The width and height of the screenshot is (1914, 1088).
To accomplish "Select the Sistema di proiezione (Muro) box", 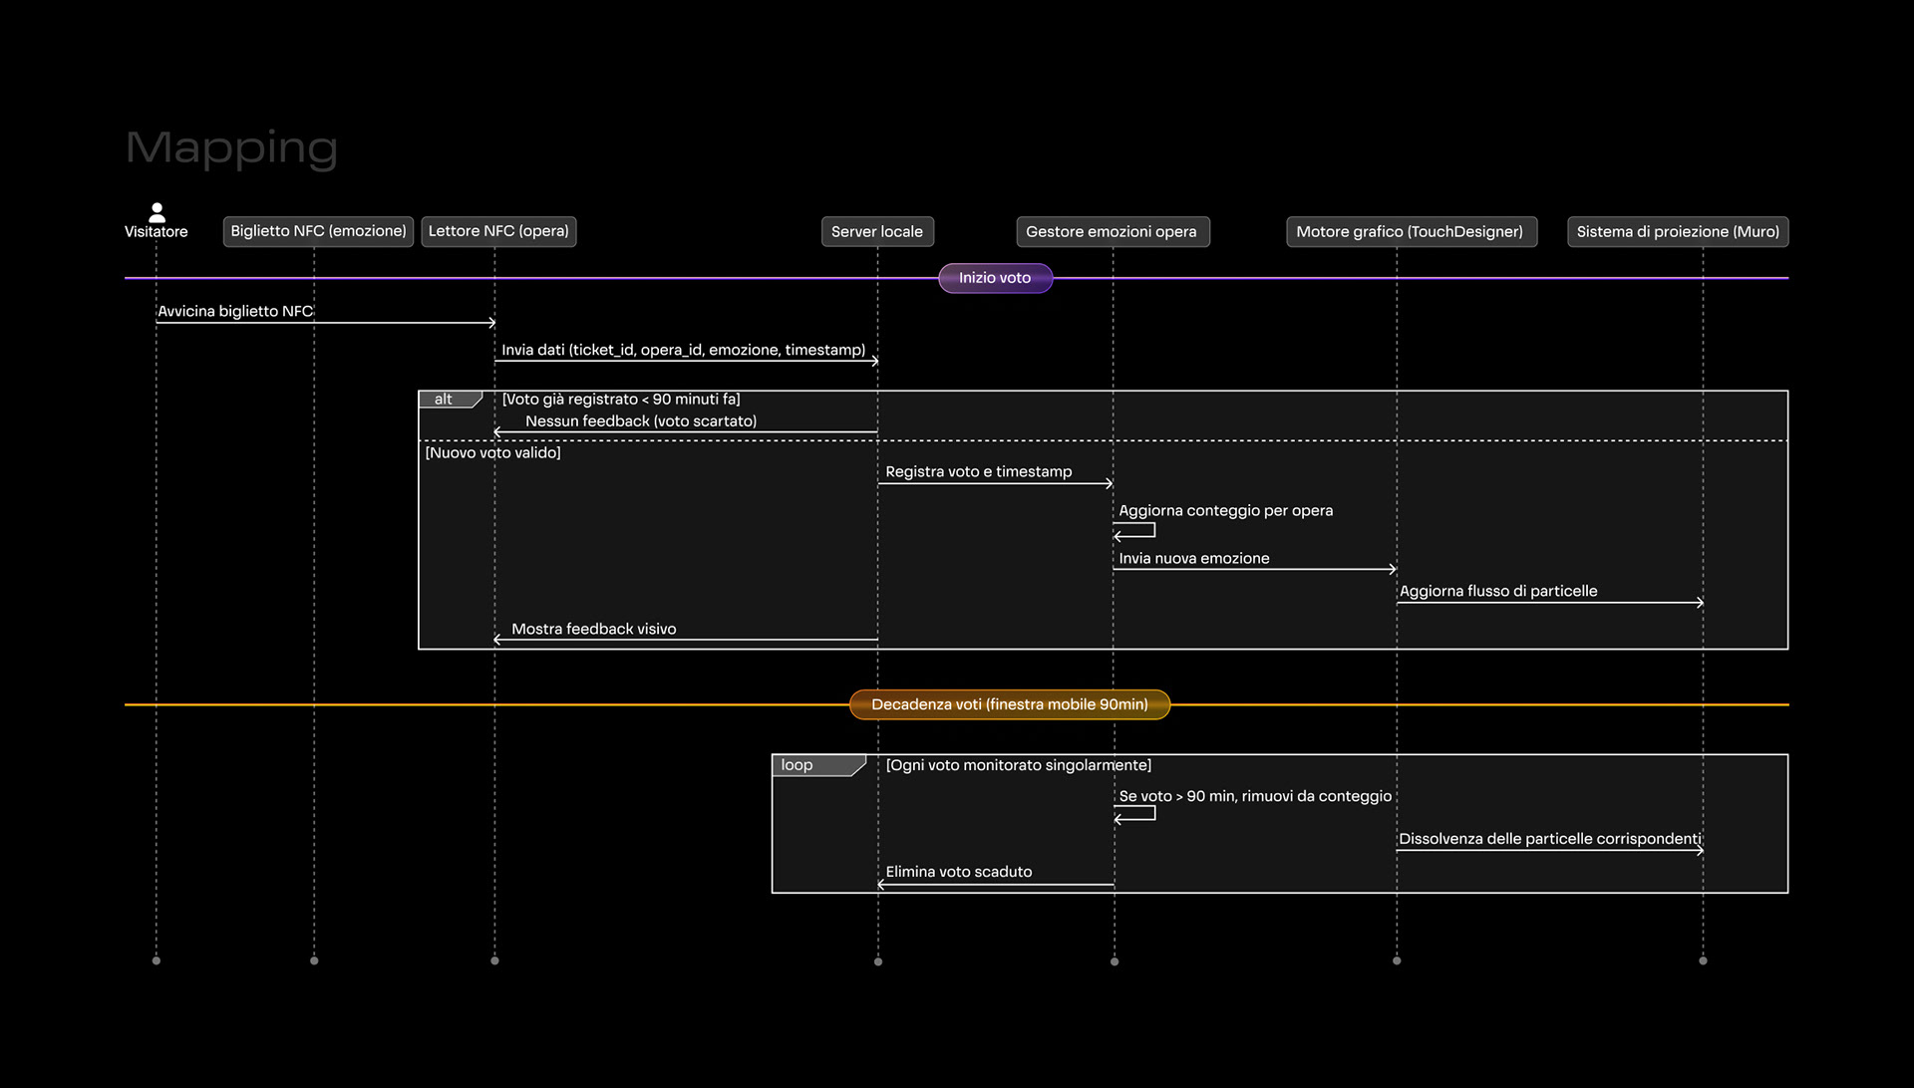I will tap(1678, 231).
